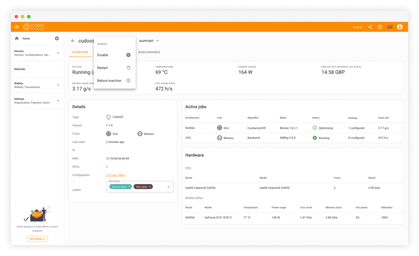Open the user account profile icon
This screenshot has width=419, height=256.
point(399,26)
